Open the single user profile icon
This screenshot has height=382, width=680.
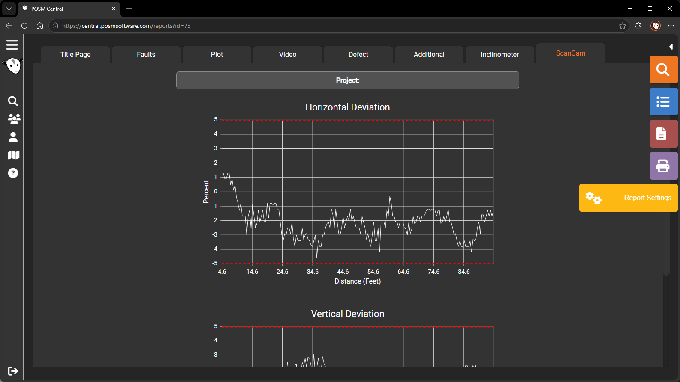tap(13, 137)
